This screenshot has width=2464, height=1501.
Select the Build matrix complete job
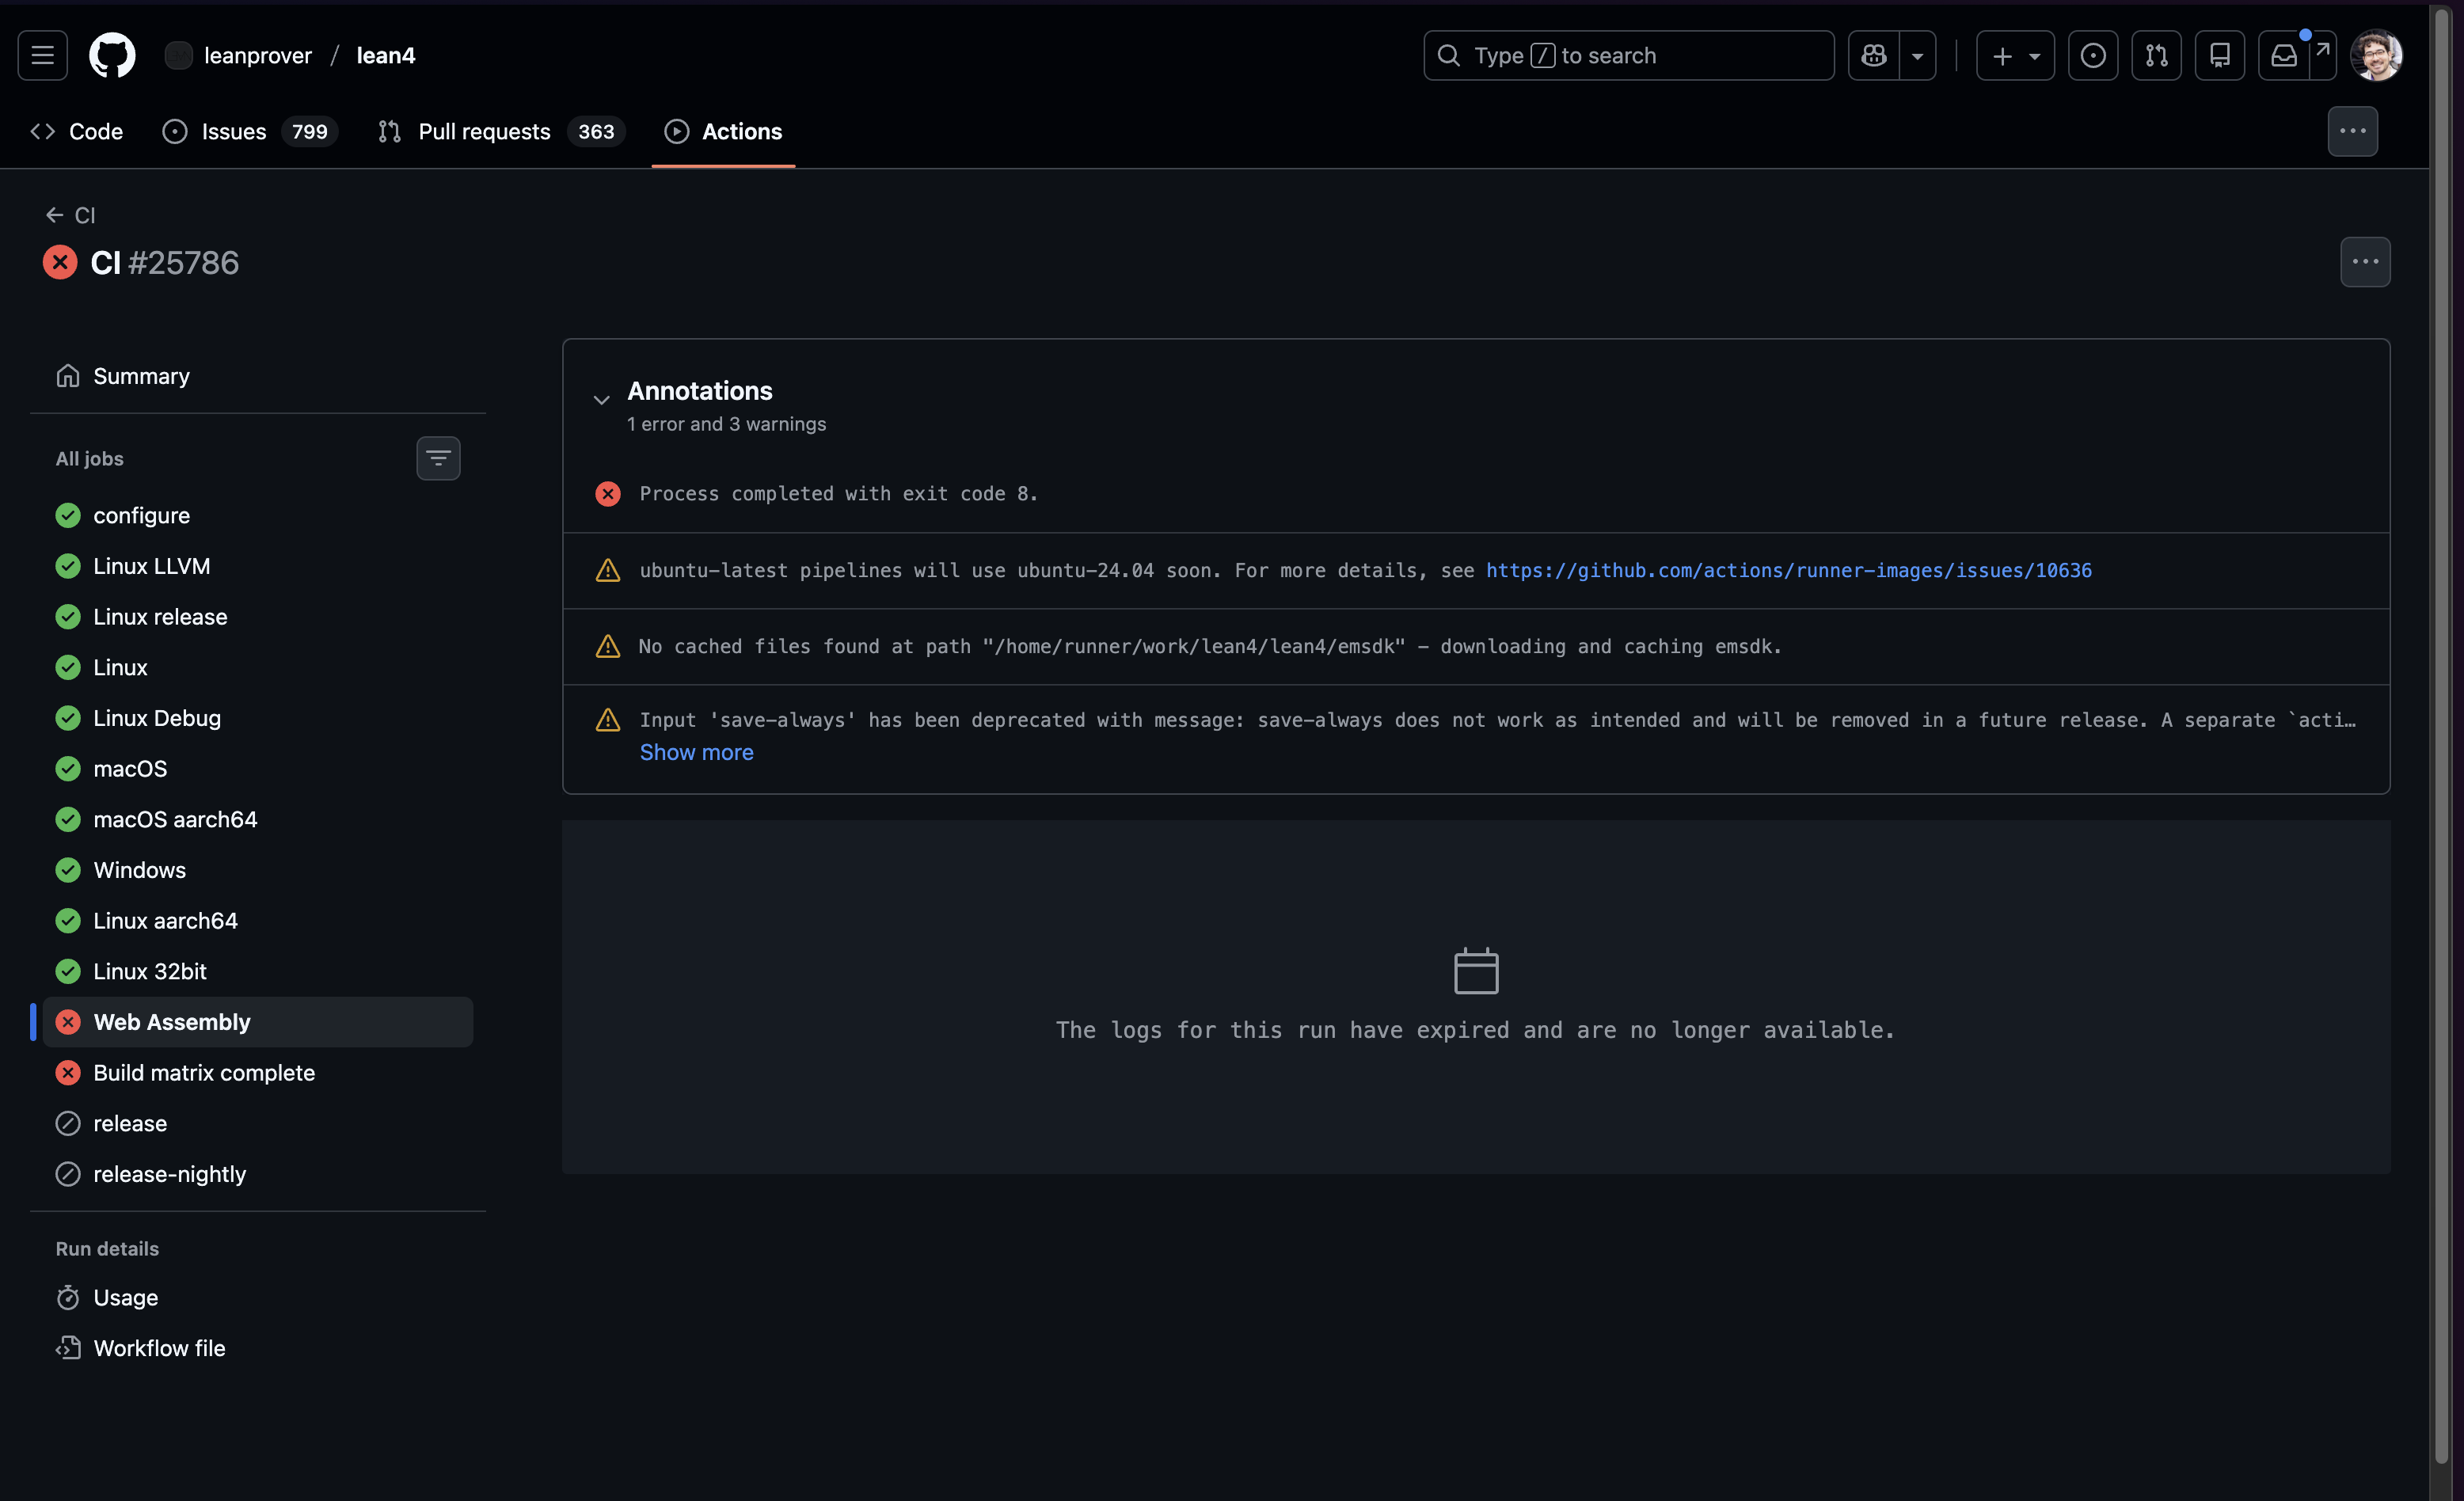tap(204, 1072)
